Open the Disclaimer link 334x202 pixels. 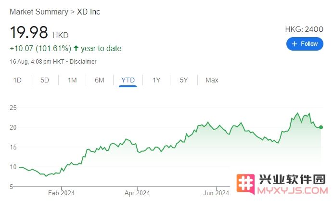point(83,62)
